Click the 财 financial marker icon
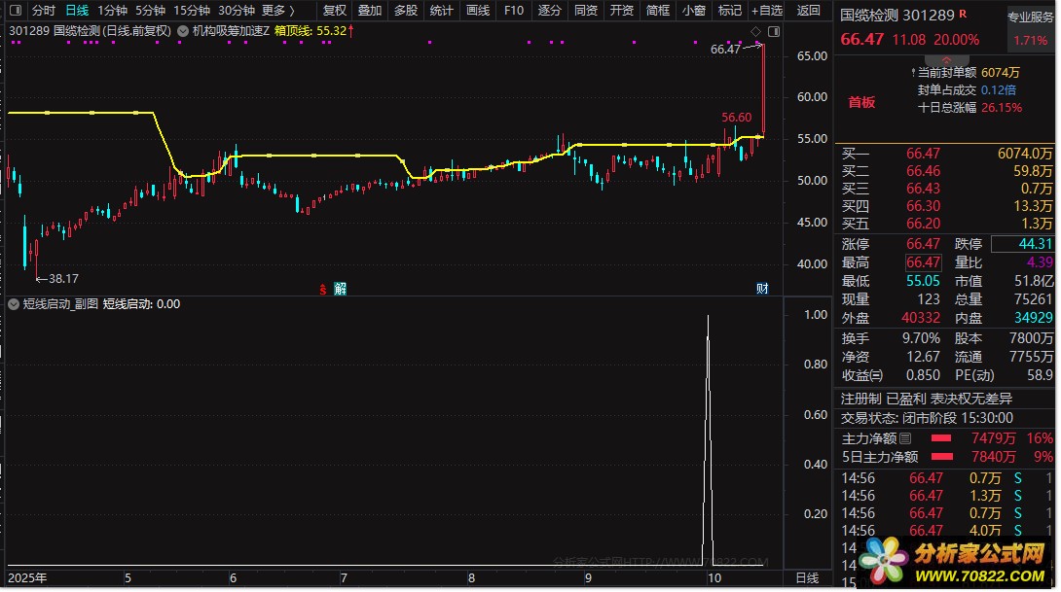 [x=762, y=289]
